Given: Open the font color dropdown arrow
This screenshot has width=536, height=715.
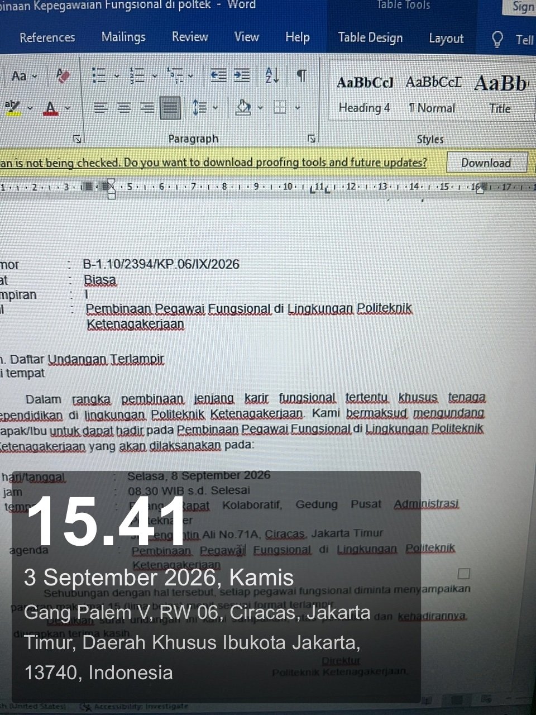Looking at the screenshot, I should tap(68, 108).
